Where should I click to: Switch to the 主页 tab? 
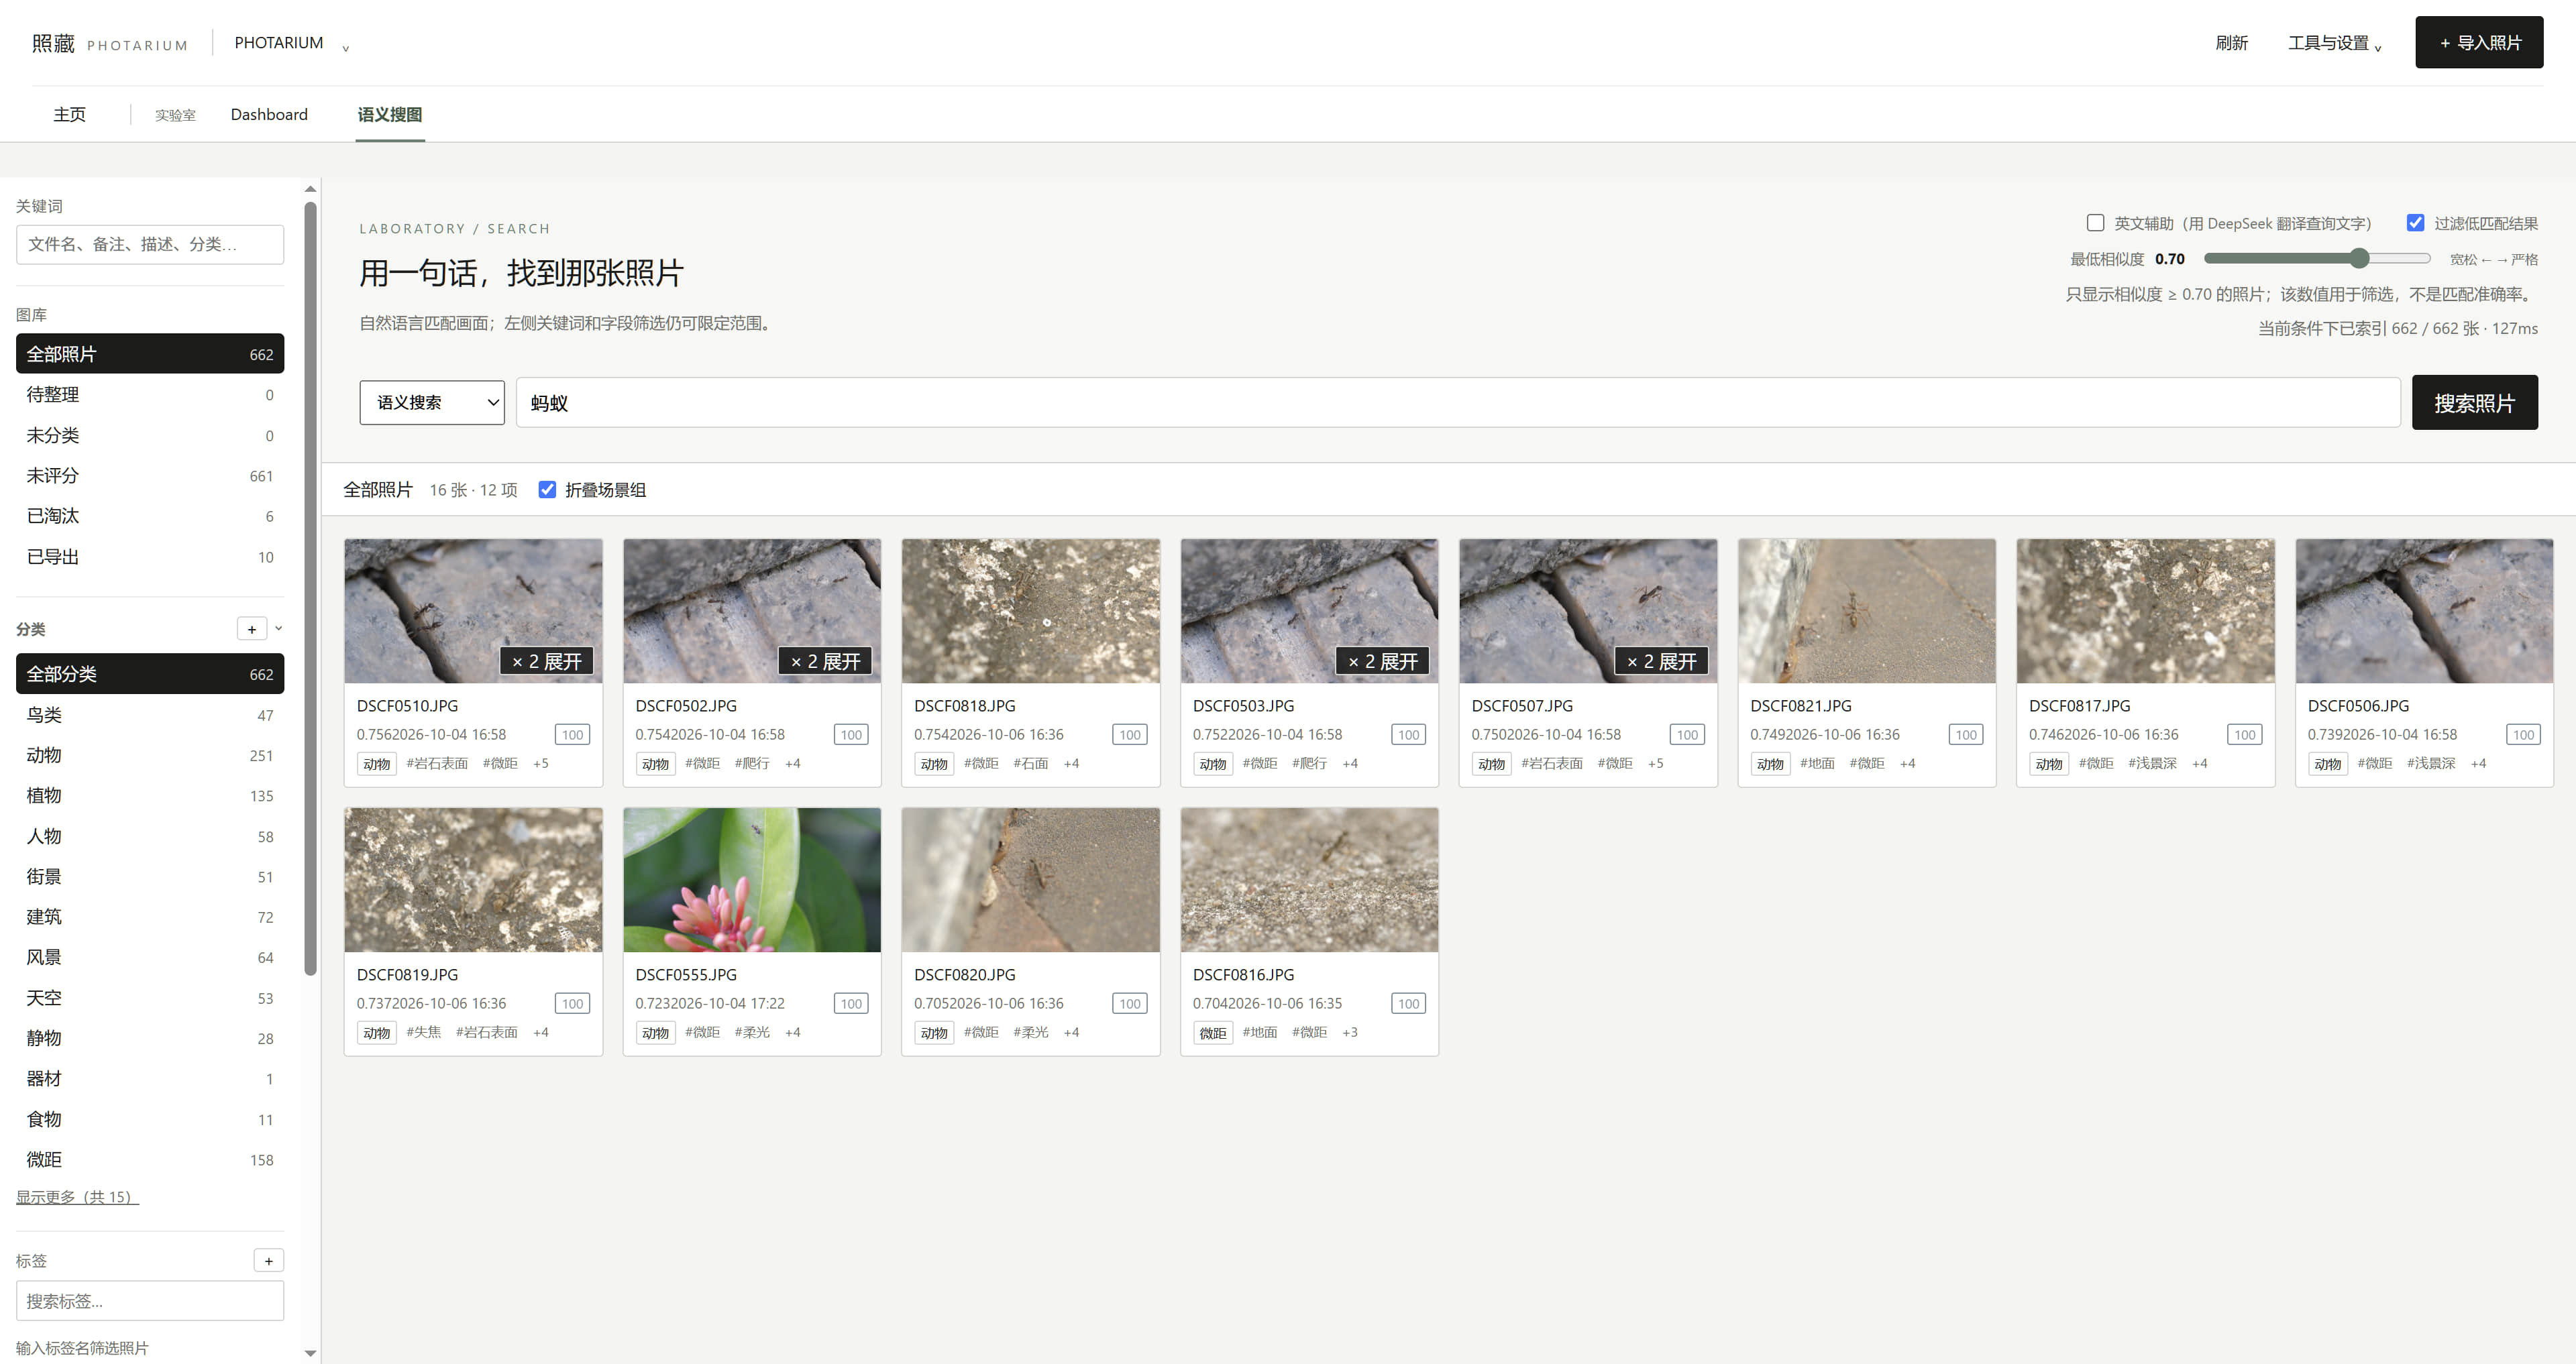click(x=70, y=115)
